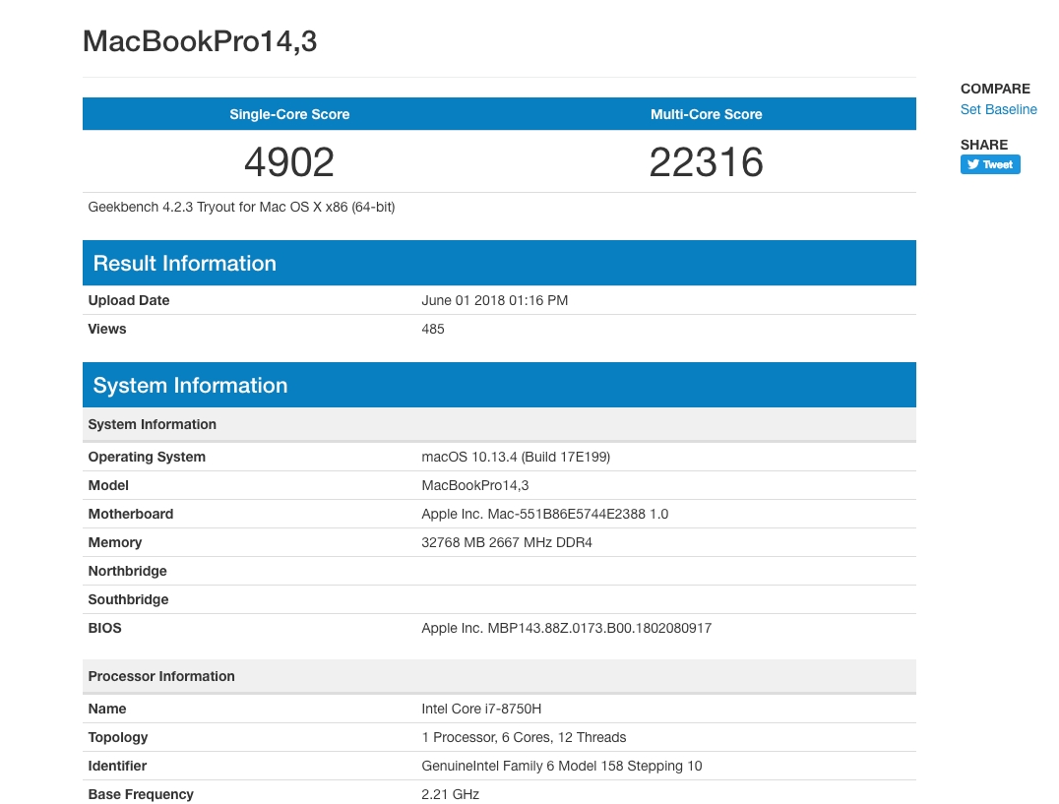Click the Identifier label
Screen dimensions: 1059x804
(x=117, y=766)
